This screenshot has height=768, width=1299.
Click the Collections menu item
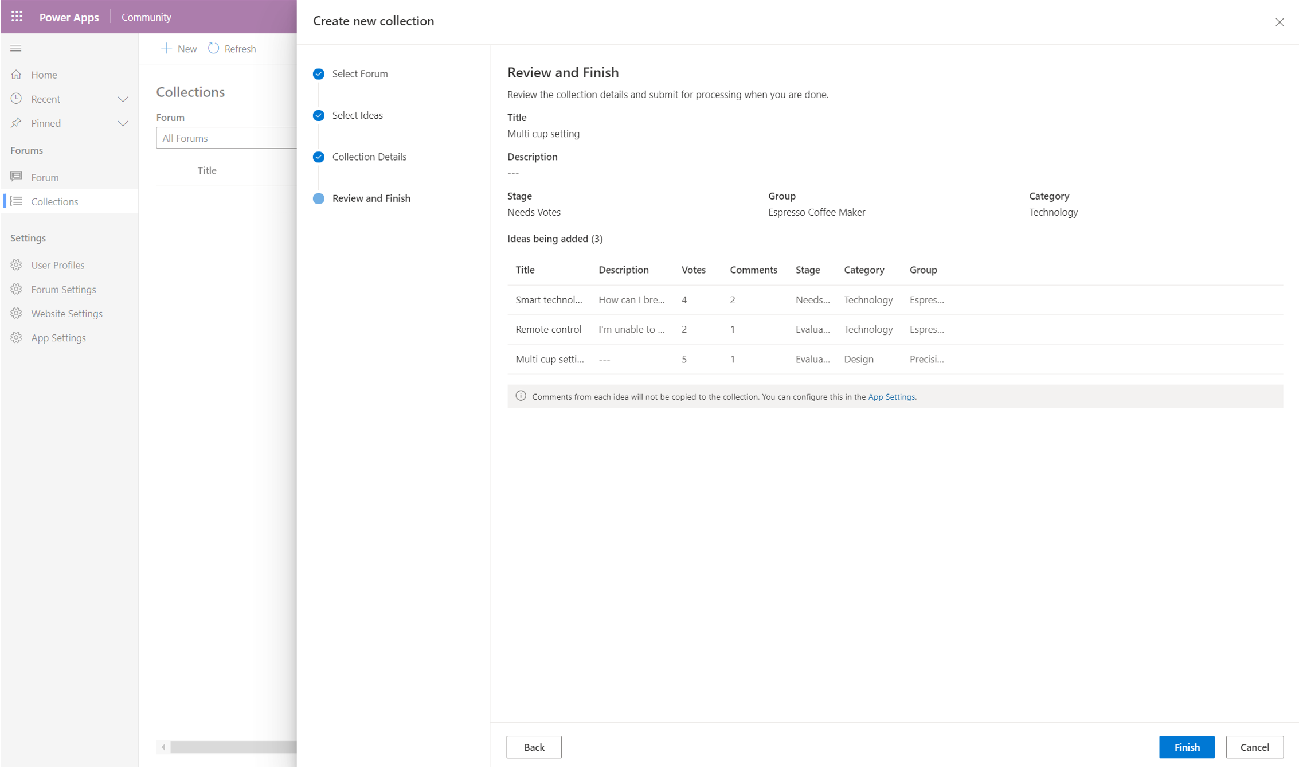coord(54,201)
